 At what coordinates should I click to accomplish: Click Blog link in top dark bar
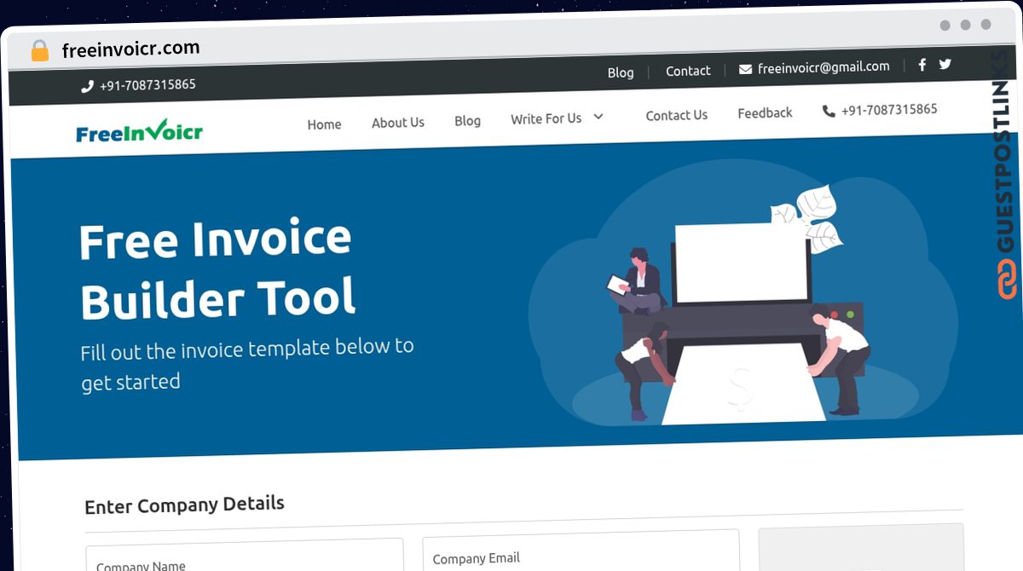tap(621, 72)
